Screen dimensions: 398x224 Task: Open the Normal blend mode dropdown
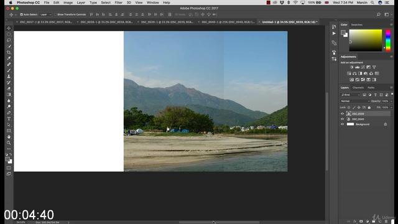pyautogui.click(x=354, y=101)
